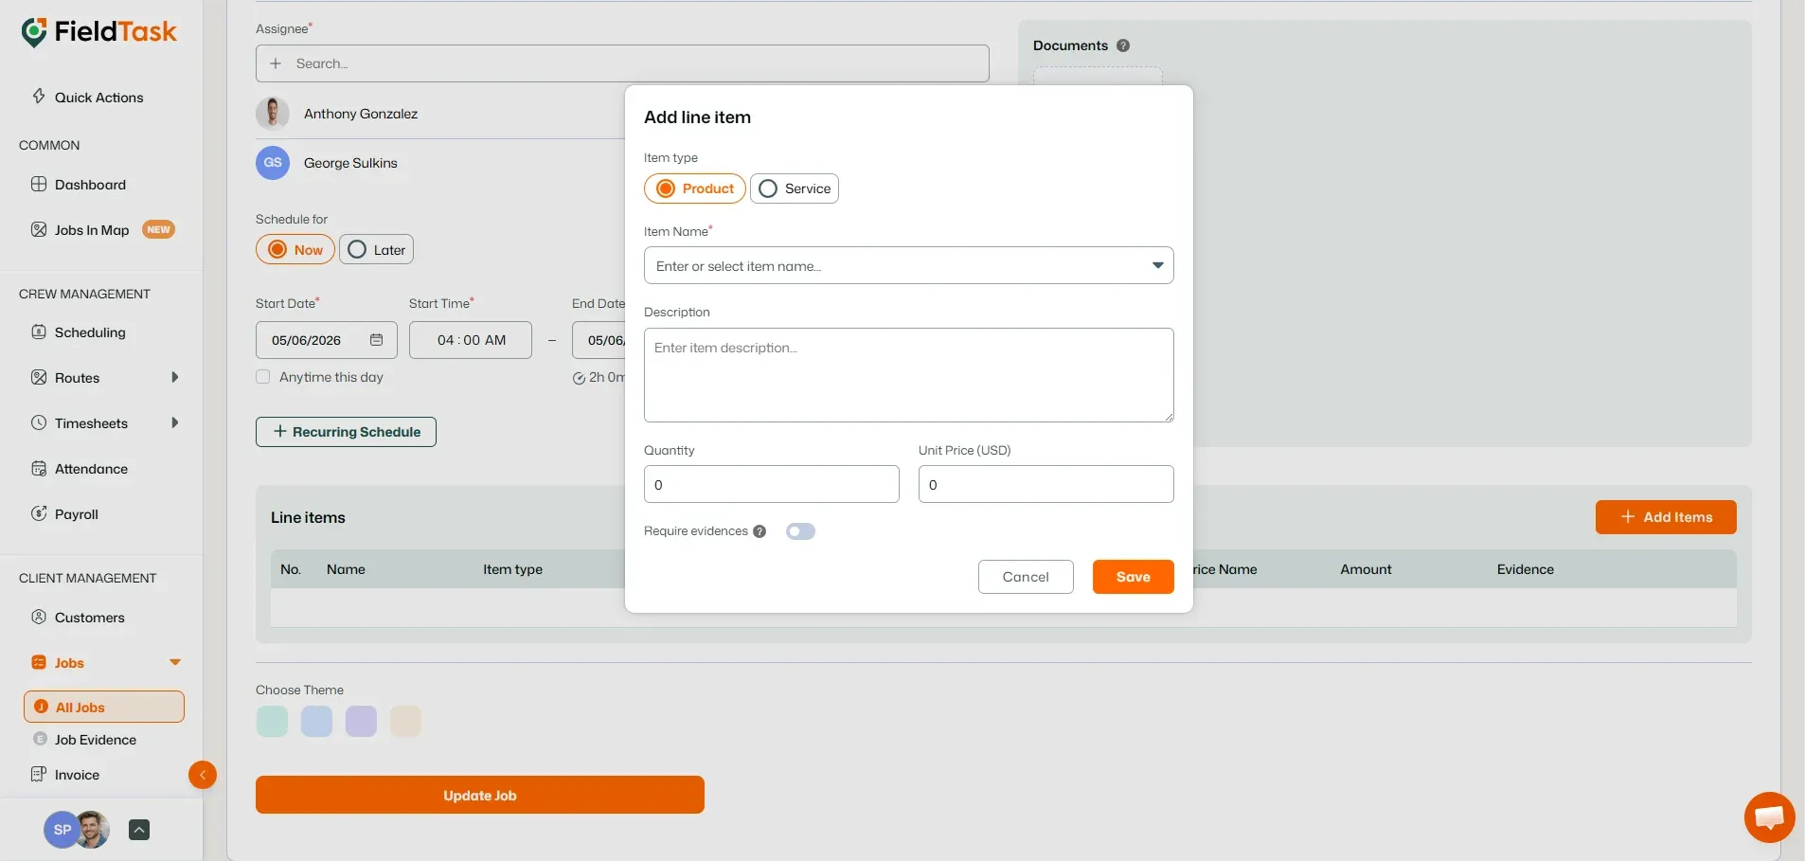Click the Documents help question icon

click(1123, 45)
